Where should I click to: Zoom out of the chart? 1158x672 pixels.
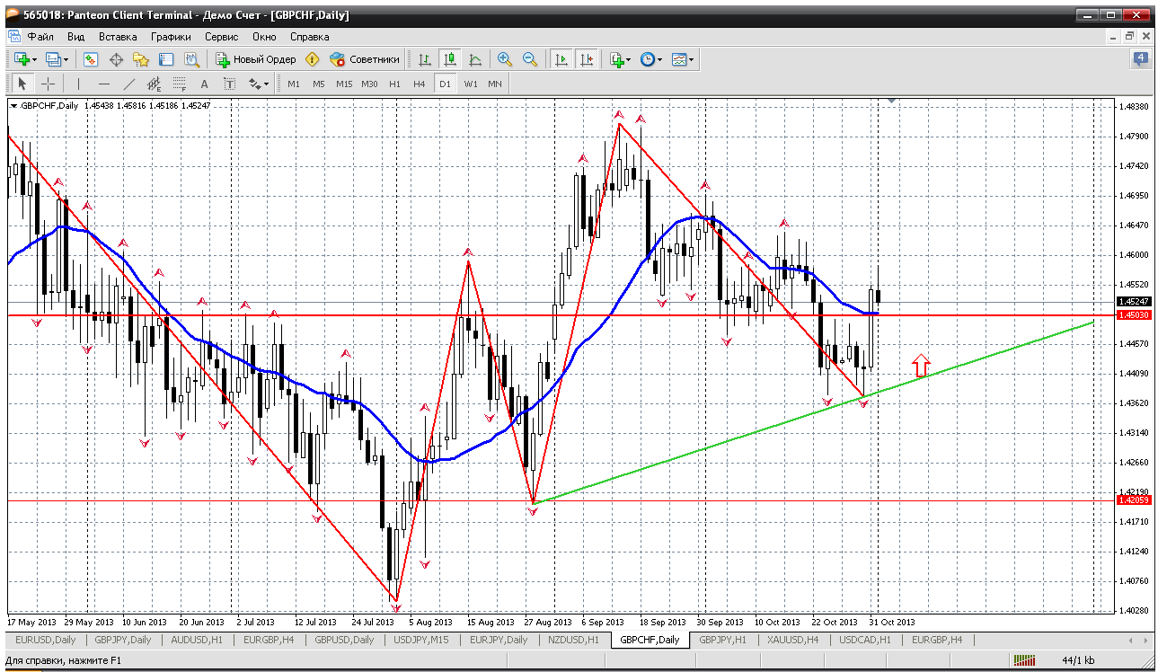point(530,59)
